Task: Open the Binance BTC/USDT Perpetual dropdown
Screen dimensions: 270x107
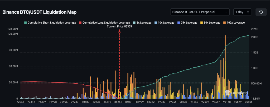Action: [x=200, y=12]
